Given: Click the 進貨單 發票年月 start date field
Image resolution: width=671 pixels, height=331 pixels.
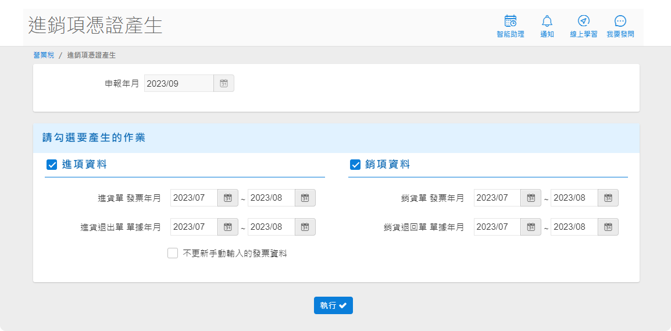Looking at the screenshot, I should pyautogui.click(x=194, y=198).
